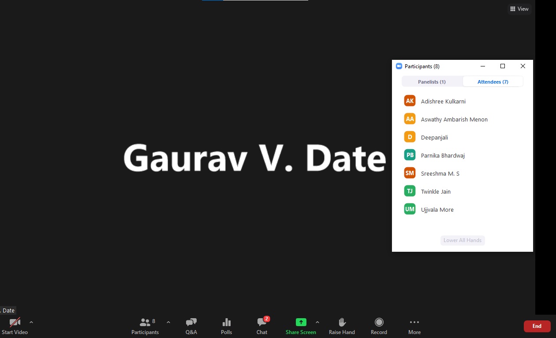Image resolution: width=556 pixels, height=338 pixels.
Task: Open the View menu
Action: (x=519, y=9)
